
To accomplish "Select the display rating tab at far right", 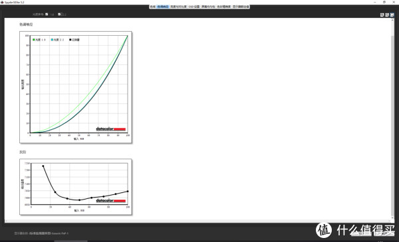I will [241, 7].
